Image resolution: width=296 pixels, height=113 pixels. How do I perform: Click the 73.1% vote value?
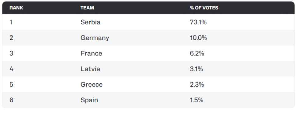[198, 22]
